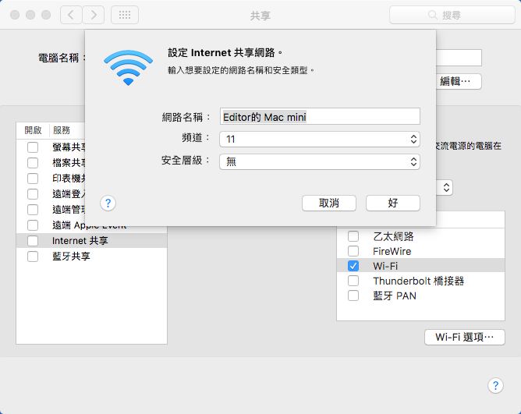Image resolution: width=521 pixels, height=414 pixels.
Task: Click the search magnifier icon
Action: click(x=433, y=15)
